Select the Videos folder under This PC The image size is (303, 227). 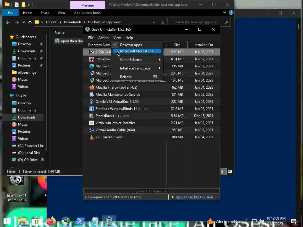tap(20, 139)
